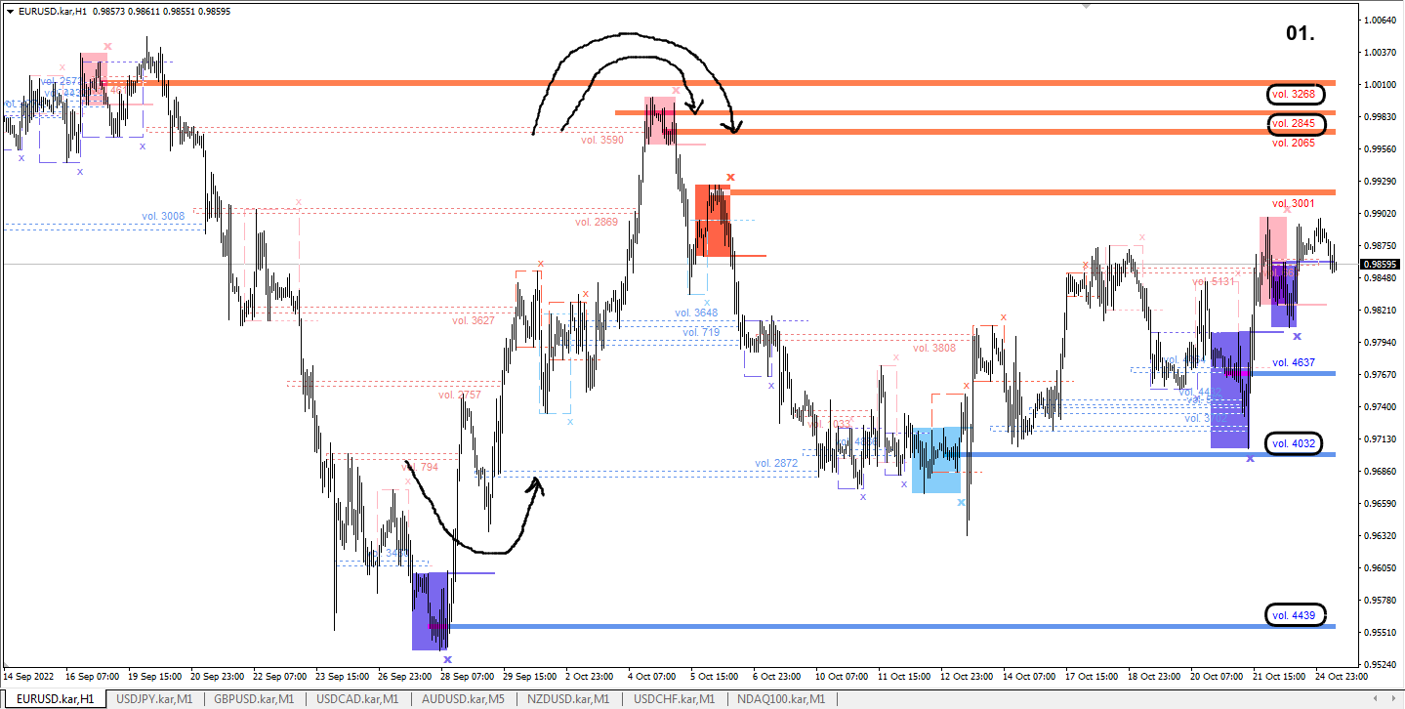Click the light blue rectangle near 12 Oct

click(935, 460)
